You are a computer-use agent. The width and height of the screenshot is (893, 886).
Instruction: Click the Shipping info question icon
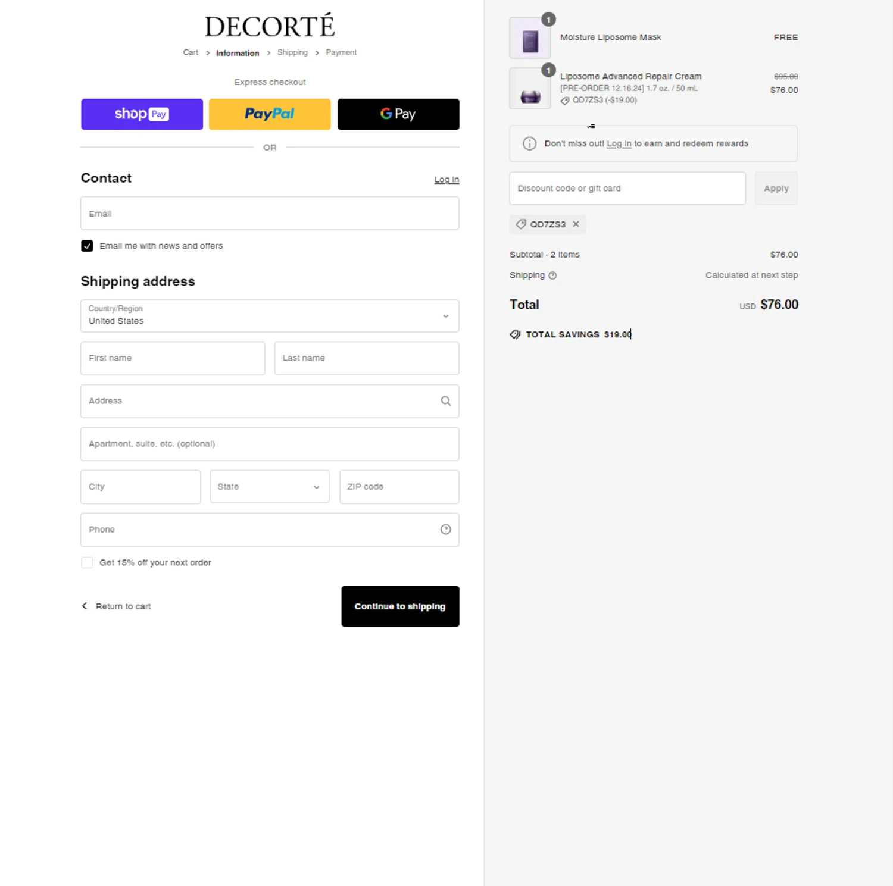point(552,275)
